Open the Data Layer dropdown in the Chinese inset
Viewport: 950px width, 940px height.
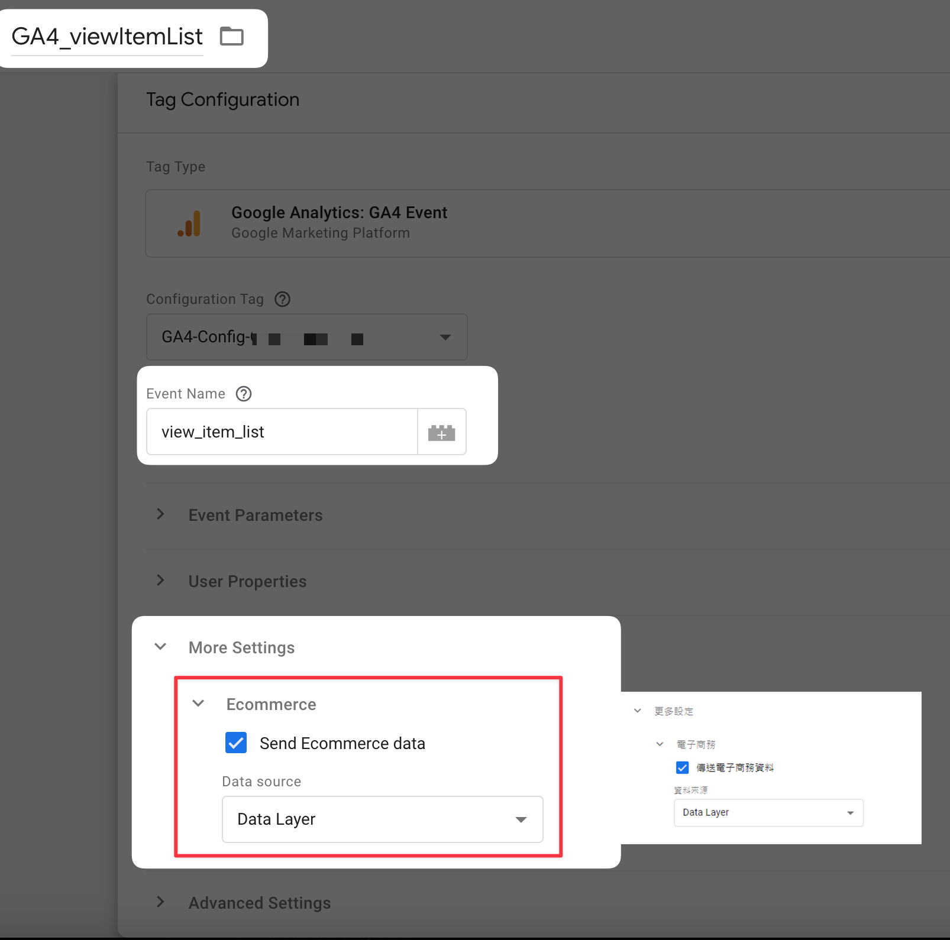click(768, 813)
